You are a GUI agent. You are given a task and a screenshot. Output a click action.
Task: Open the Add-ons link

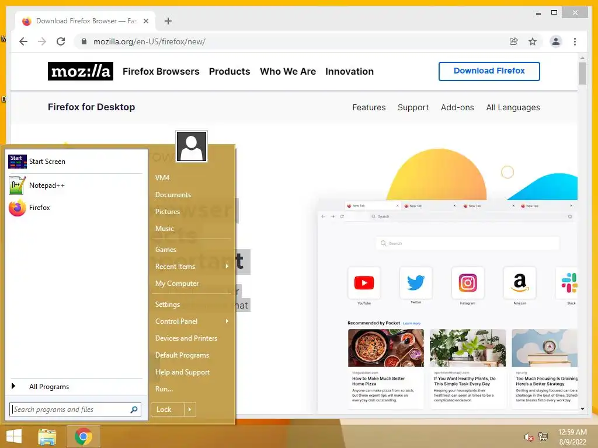pos(457,107)
